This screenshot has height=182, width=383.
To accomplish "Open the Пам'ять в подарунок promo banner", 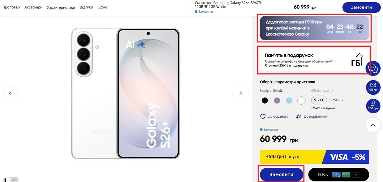I will pyautogui.click(x=314, y=60).
